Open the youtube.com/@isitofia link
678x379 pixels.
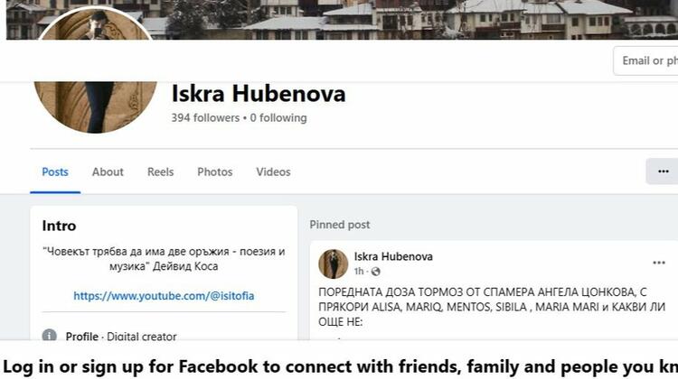[164, 296]
